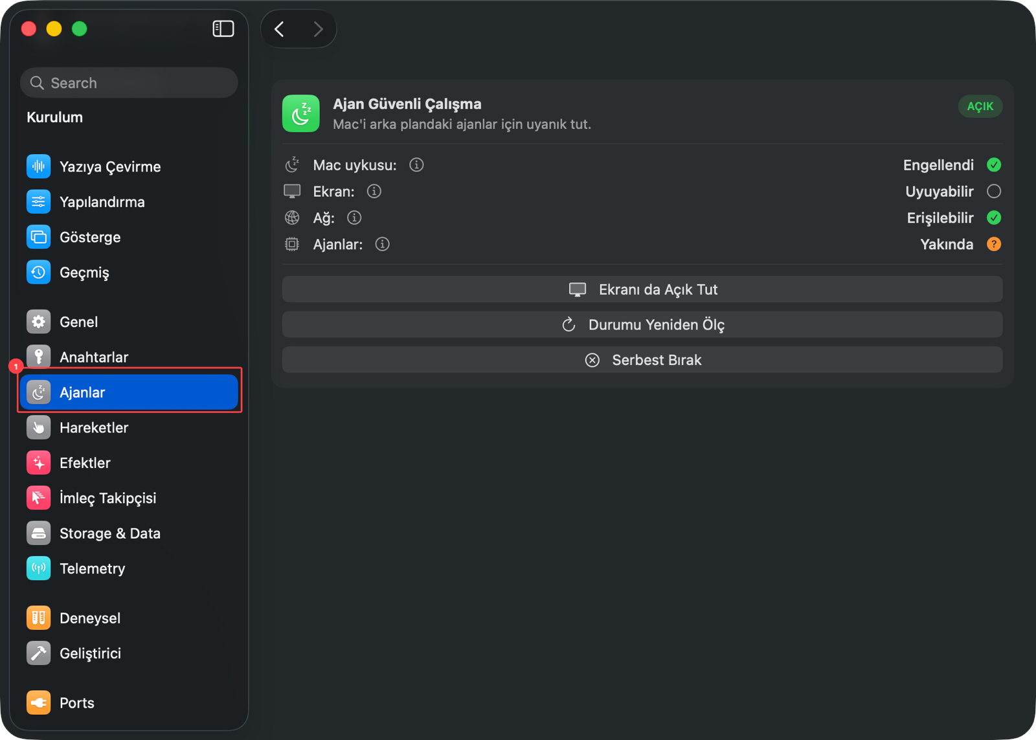Click the orange question mark beside Yakında
Viewport: 1036px width, 740px height.
(x=994, y=244)
